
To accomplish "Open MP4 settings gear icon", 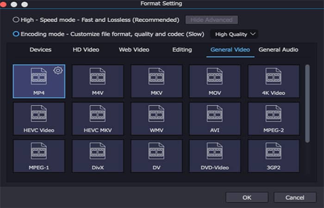I will click(58, 70).
